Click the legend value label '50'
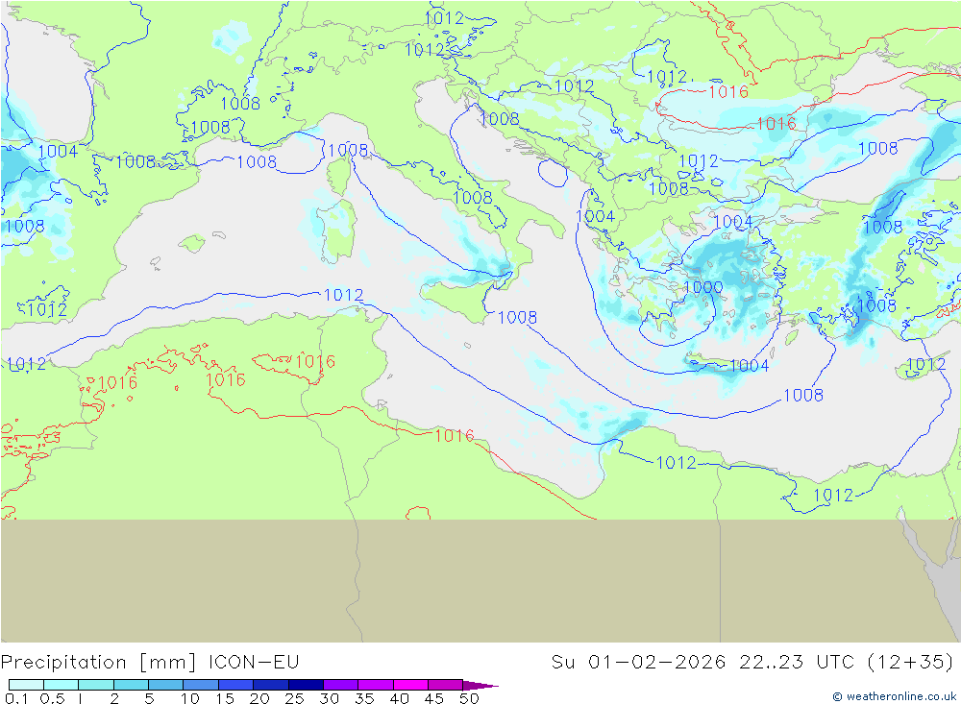961x704 pixels. pyautogui.click(x=469, y=698)
